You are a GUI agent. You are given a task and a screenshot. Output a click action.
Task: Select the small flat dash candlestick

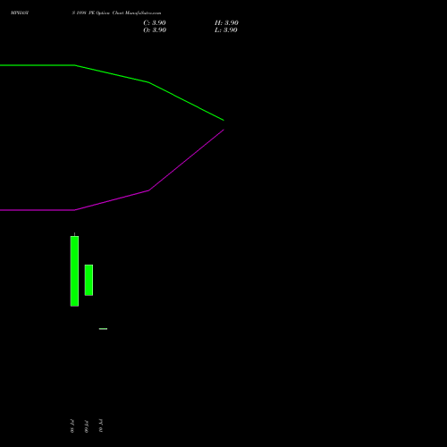(103, 329)
